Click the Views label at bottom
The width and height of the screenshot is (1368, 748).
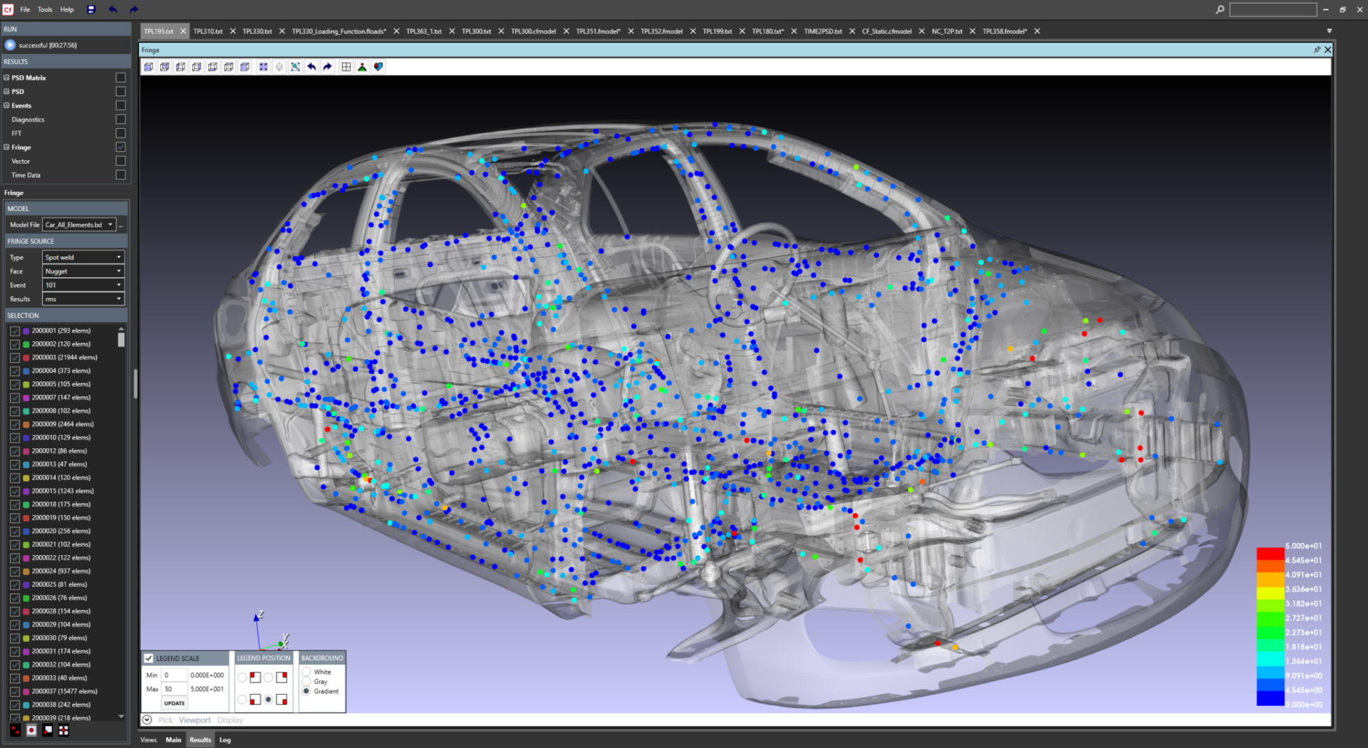tap(148, 740)
